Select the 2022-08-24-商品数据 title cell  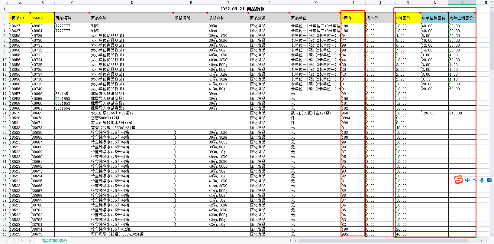coord(243,9)
